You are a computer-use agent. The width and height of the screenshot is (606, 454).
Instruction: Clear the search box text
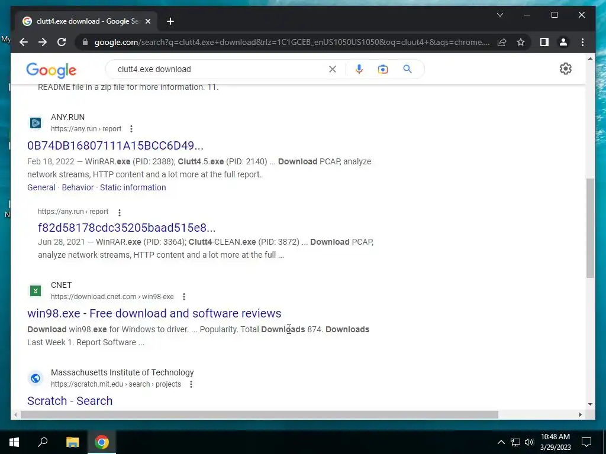coord(333,69)
